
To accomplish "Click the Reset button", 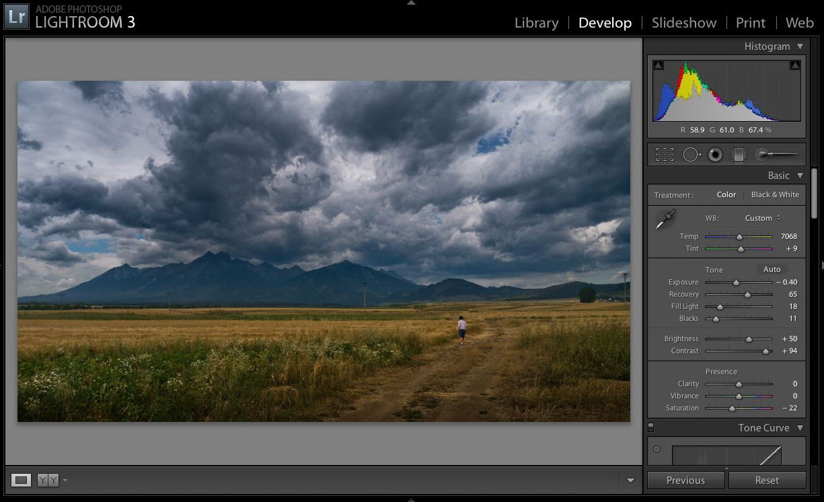I will tap(767, 480).
